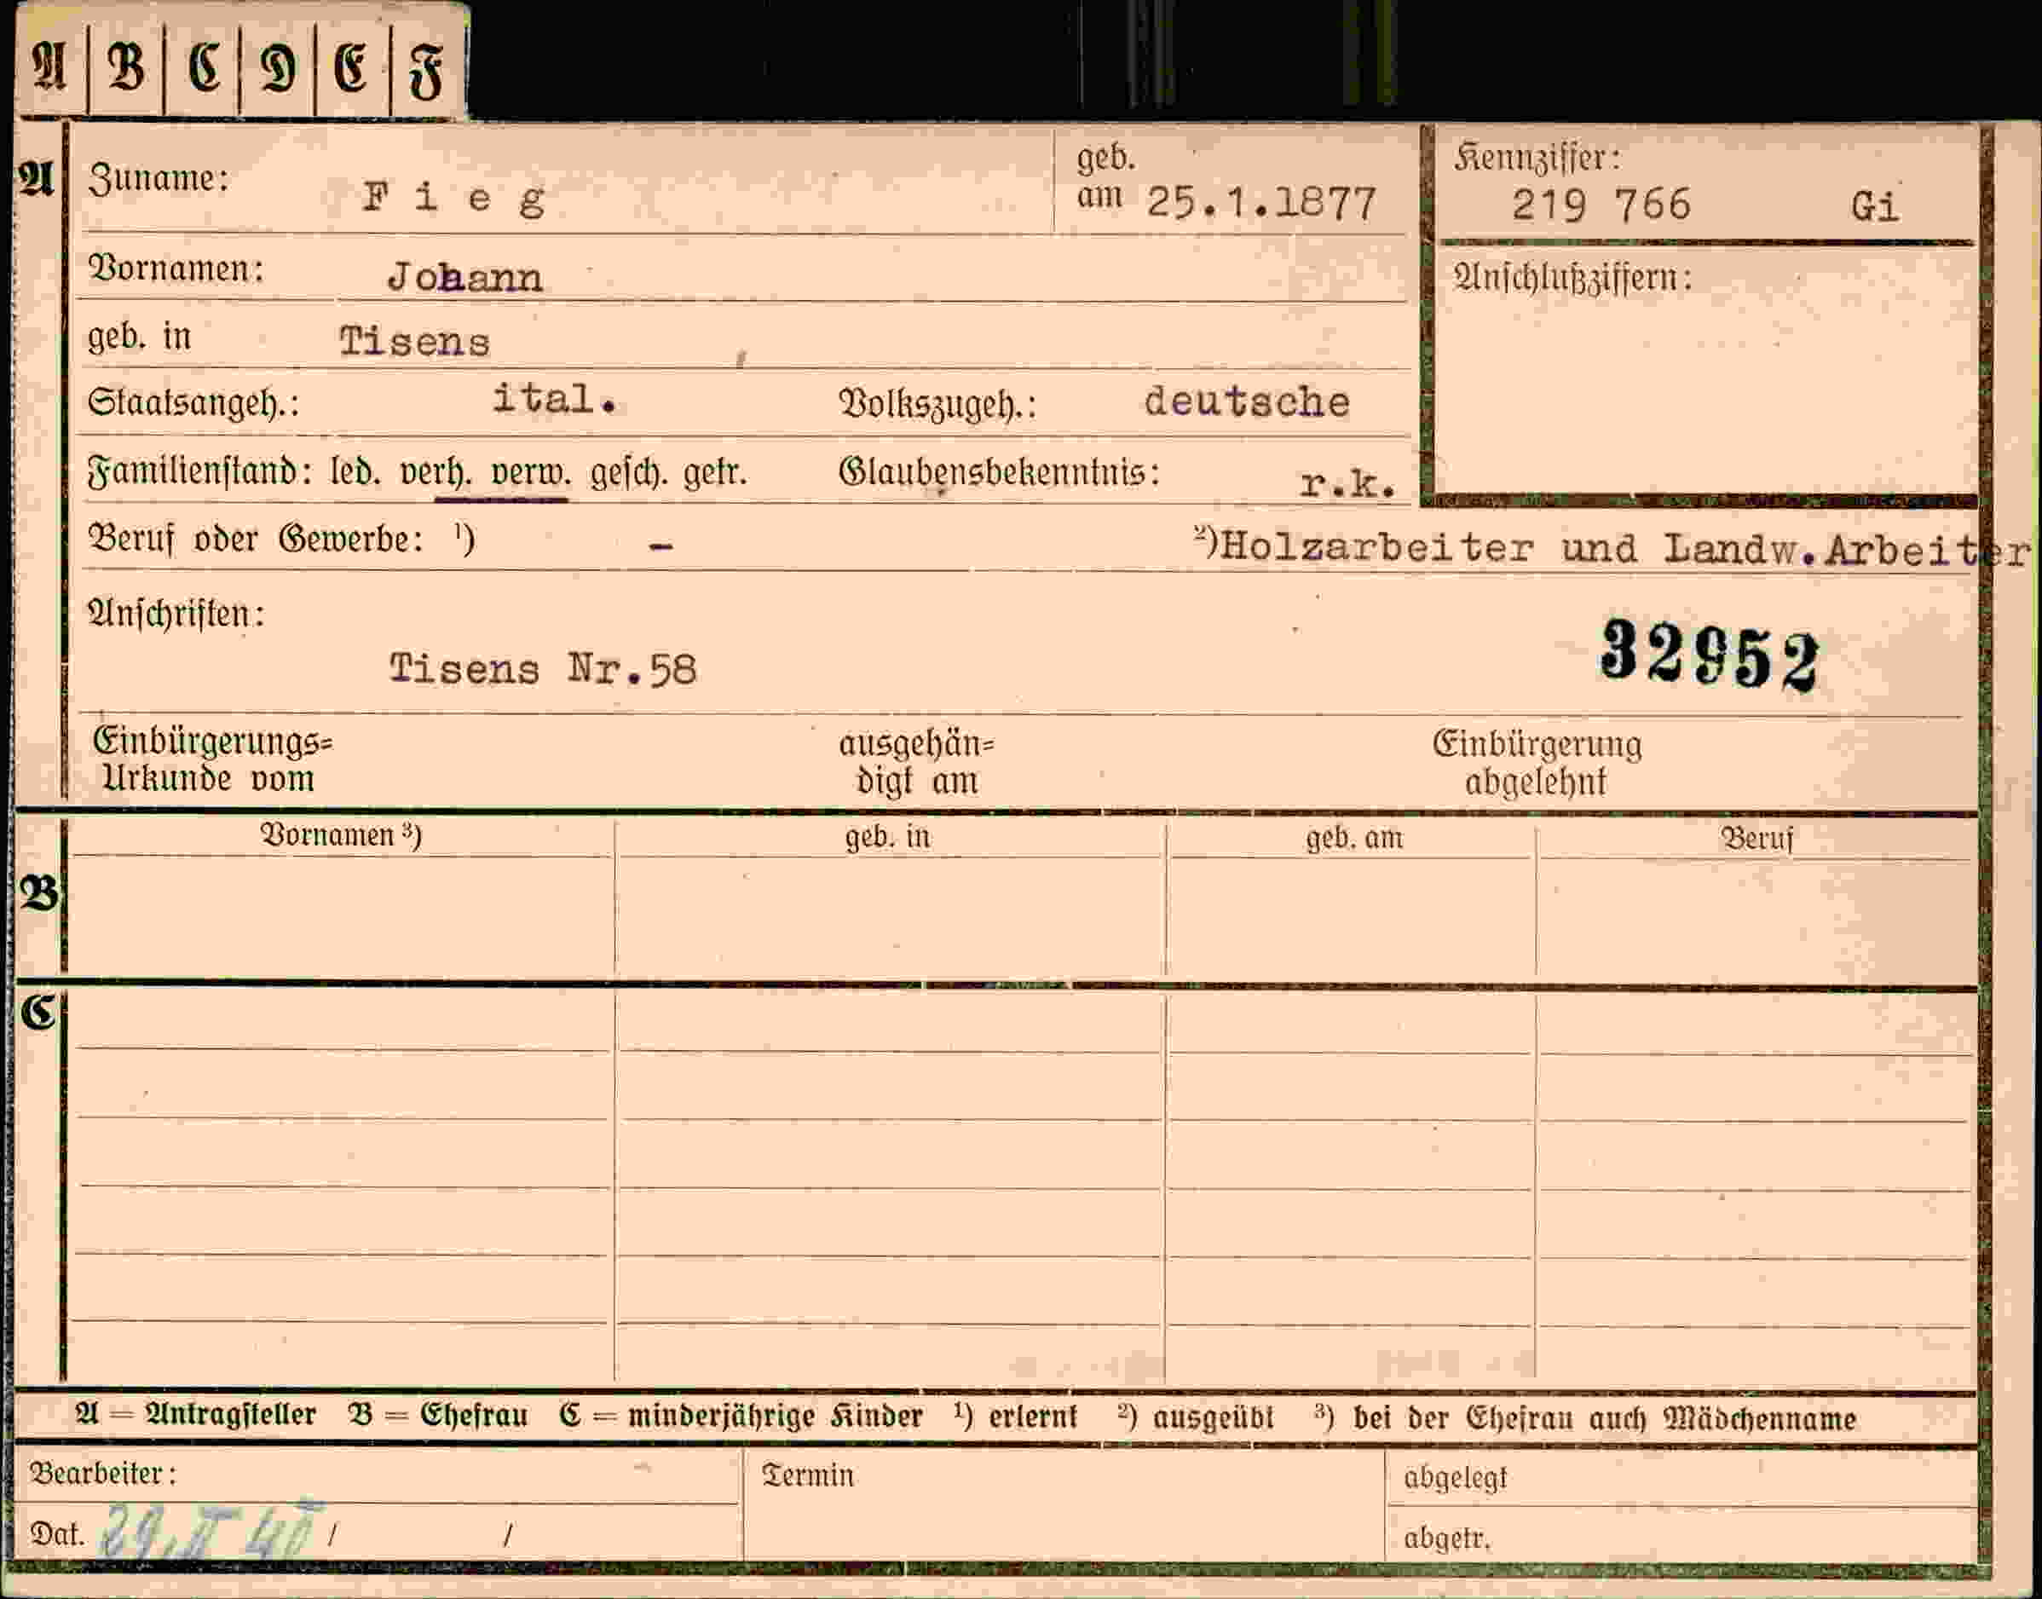Click 'Beruf' column header in section B
This screenshot has width=2042, height=1599.
[x=1756, y=838]
